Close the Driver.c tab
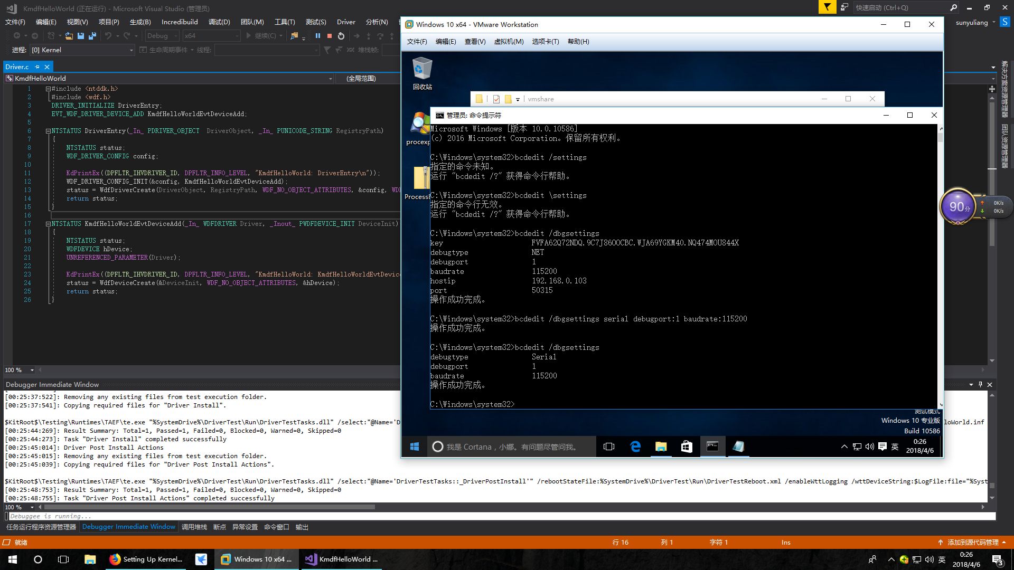 (47, 67)
